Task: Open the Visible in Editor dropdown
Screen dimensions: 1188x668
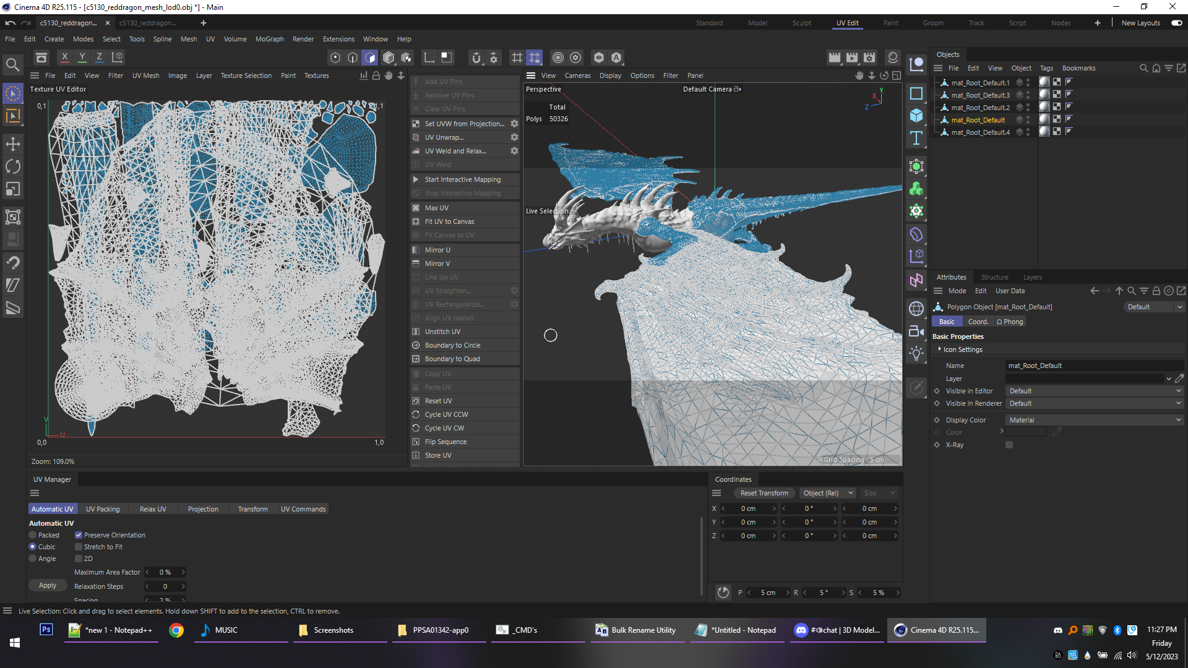Action: coord(1095,391)
